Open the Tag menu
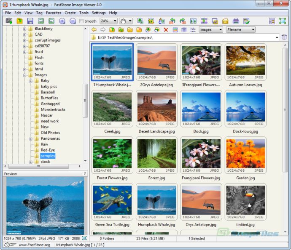Screen dimensions: 291x250 pyautogui.click(x=39, y=13)
